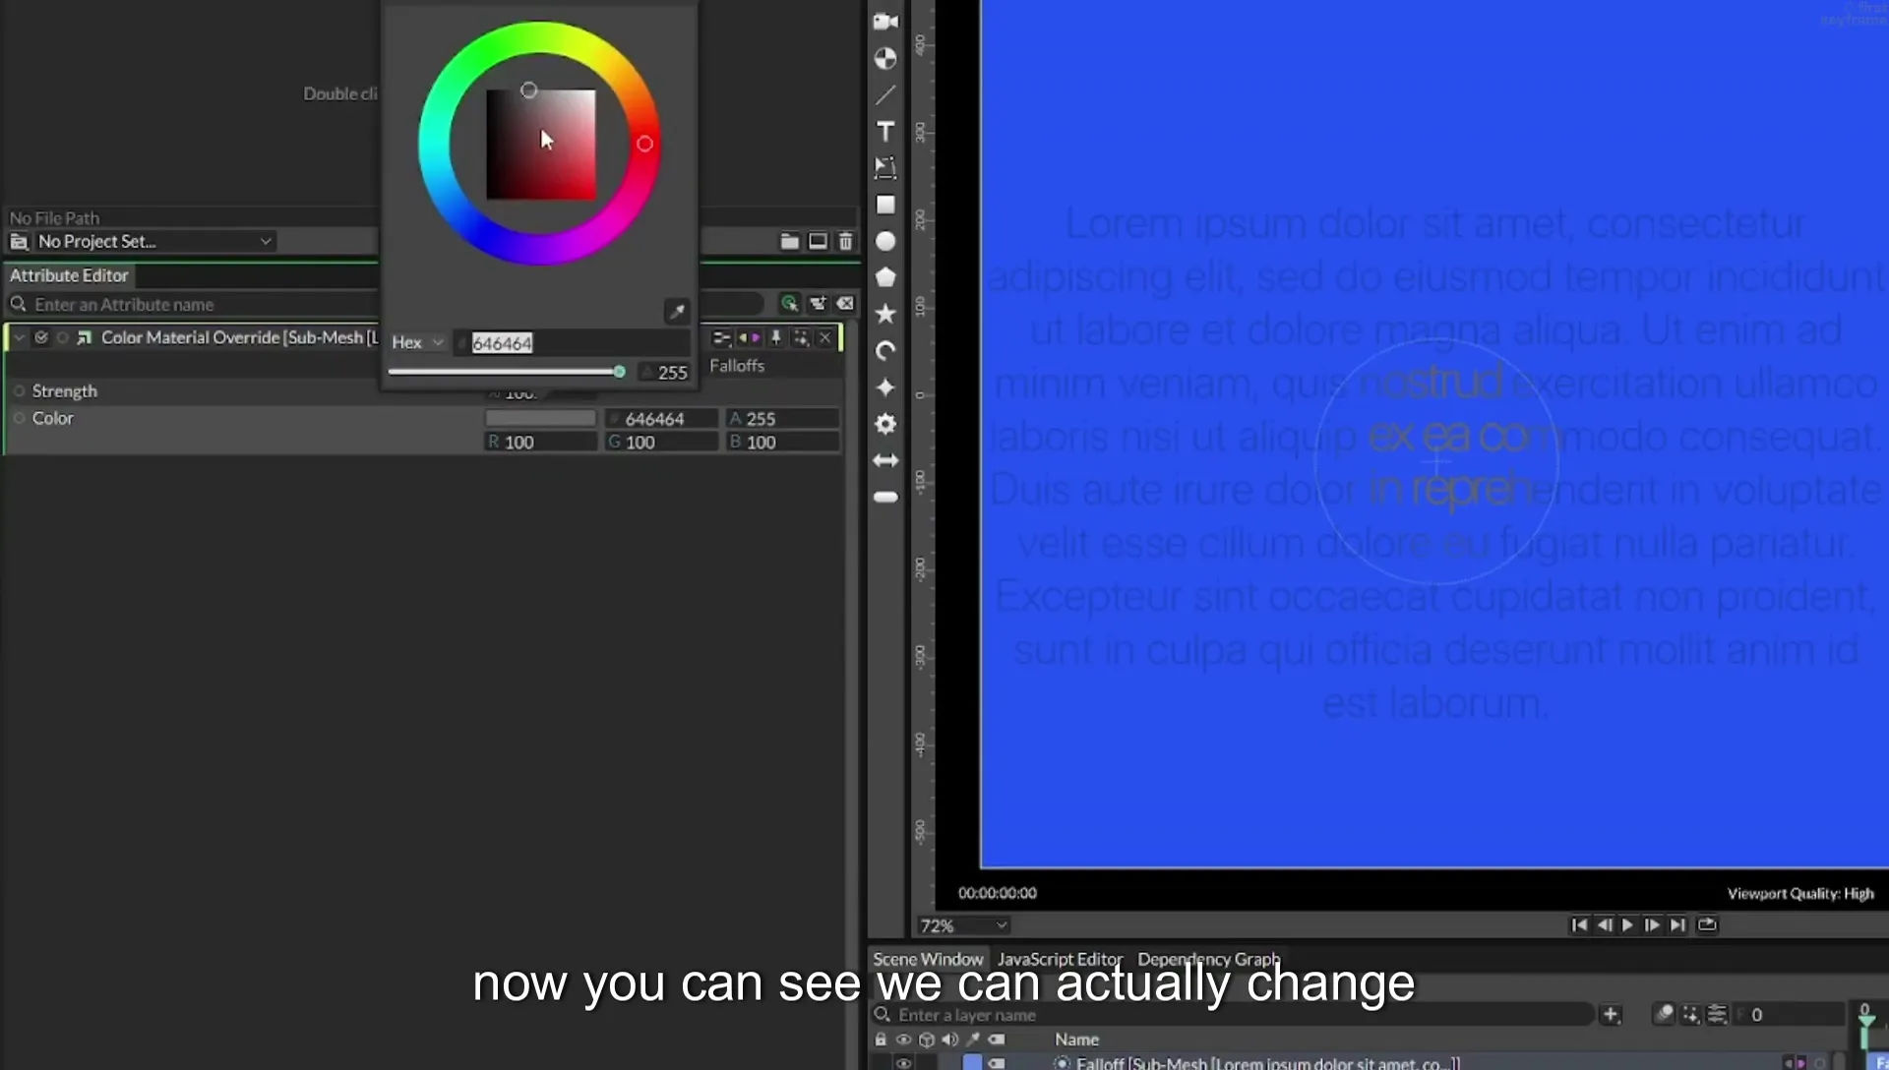Image resolution: width=1889 pixels, height=1070 pixels.
Task: Open the folder icon in the assets bar
Action: tap(789, 241)
